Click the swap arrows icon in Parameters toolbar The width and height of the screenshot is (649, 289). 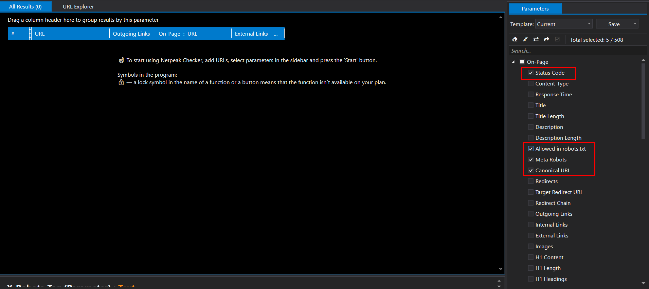point(536,39)
